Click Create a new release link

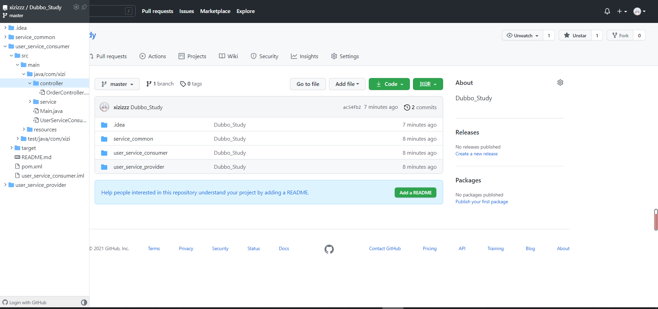476,154
